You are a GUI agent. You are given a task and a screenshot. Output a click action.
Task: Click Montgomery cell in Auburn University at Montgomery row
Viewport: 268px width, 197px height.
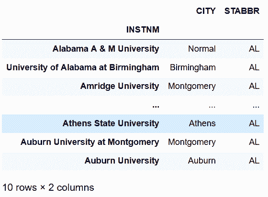pyautogui.click(x=192, y=142)
